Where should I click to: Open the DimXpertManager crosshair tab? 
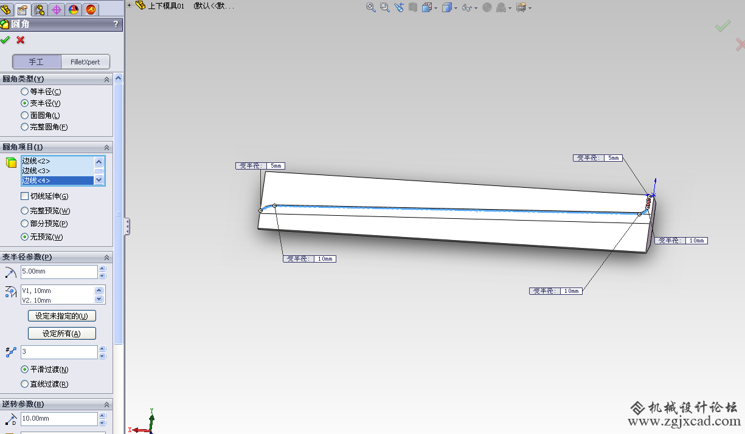[57, 9]
